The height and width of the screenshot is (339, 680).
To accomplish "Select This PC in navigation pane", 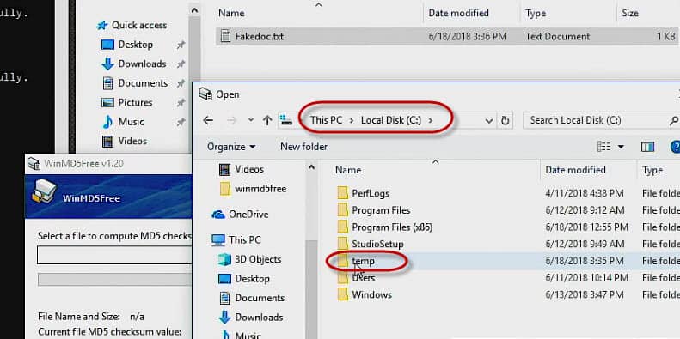I will click(x=245, y=239).
